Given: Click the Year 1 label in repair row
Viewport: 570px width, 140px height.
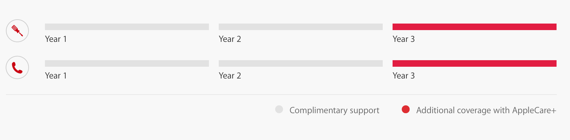Looking at the screenshot, I should [56, 39].
